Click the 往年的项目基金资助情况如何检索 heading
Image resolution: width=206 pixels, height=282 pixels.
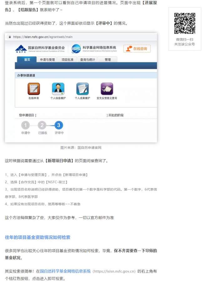[38, 237]
